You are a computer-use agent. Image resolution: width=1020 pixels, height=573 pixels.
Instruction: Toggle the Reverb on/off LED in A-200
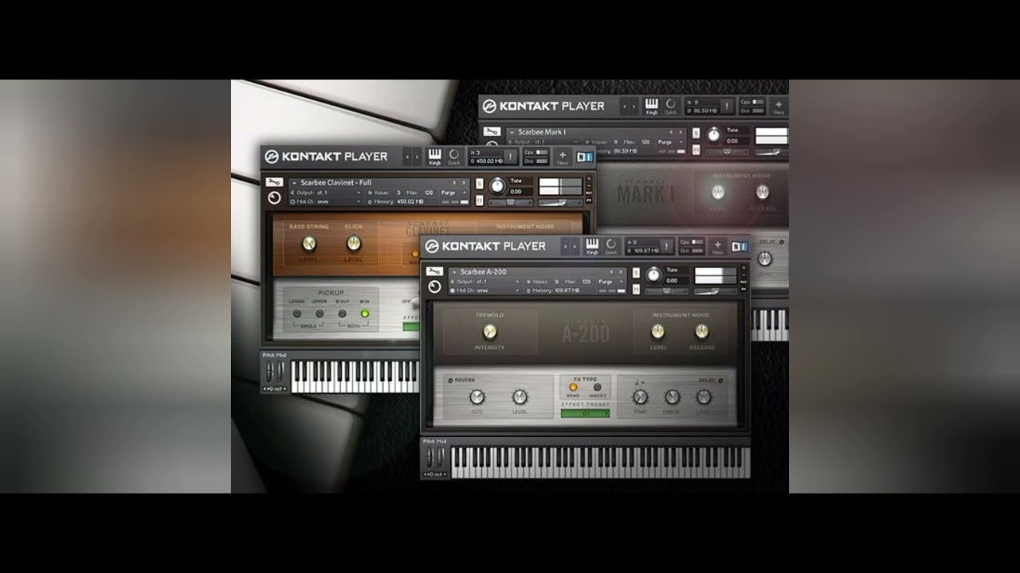pos(450,380)
